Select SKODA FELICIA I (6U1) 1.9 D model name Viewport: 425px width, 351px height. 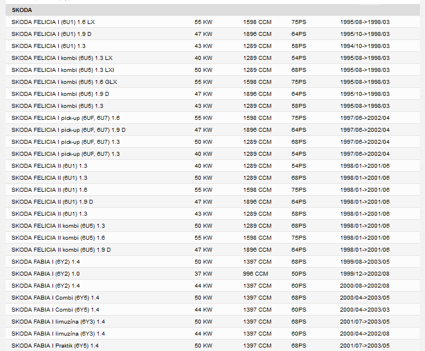point(51,34)
